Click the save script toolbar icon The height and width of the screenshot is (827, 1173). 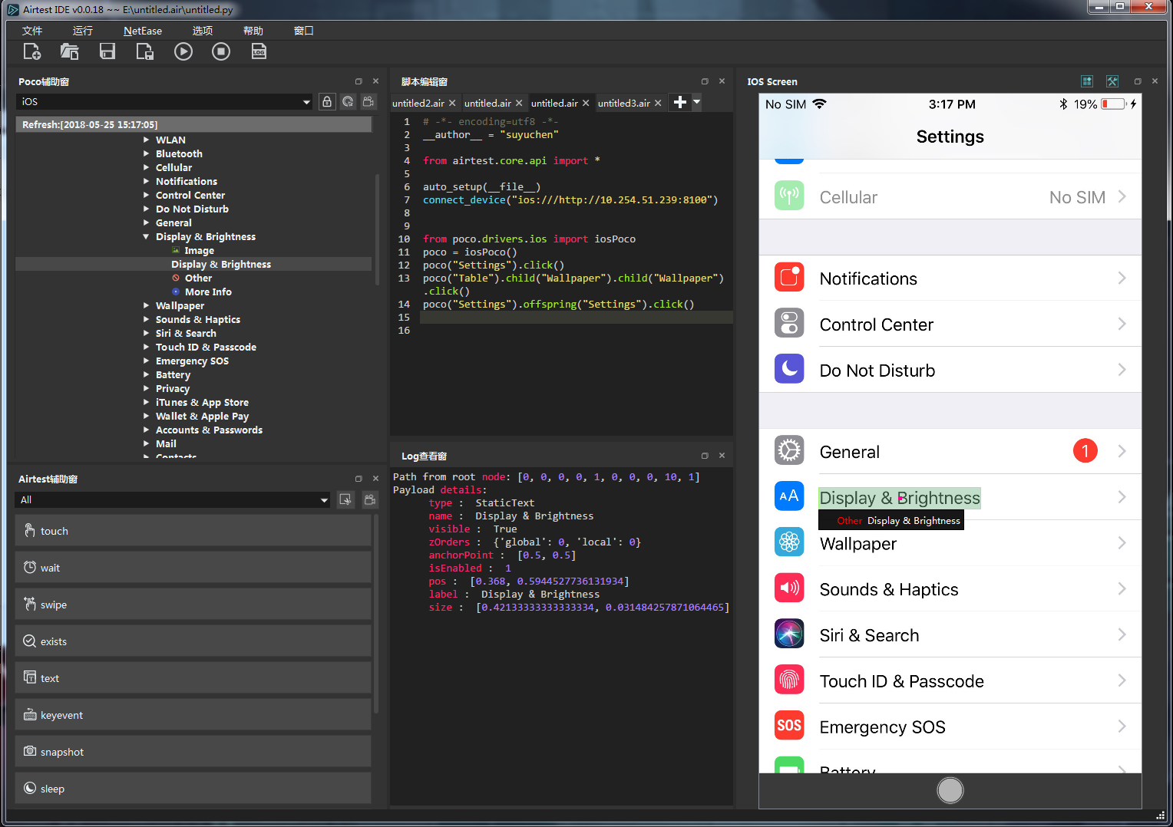[107, 51]
